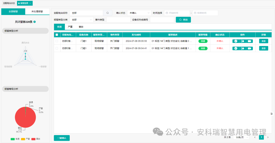
Task: Click 查看 button in 关门报警 row
Action: pyautogui.click(x=264, y=41)
